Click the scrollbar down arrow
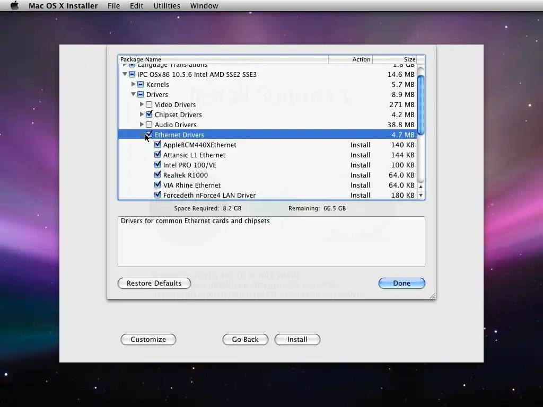This screenshot has height=407, width=543. tap(421, 195)
